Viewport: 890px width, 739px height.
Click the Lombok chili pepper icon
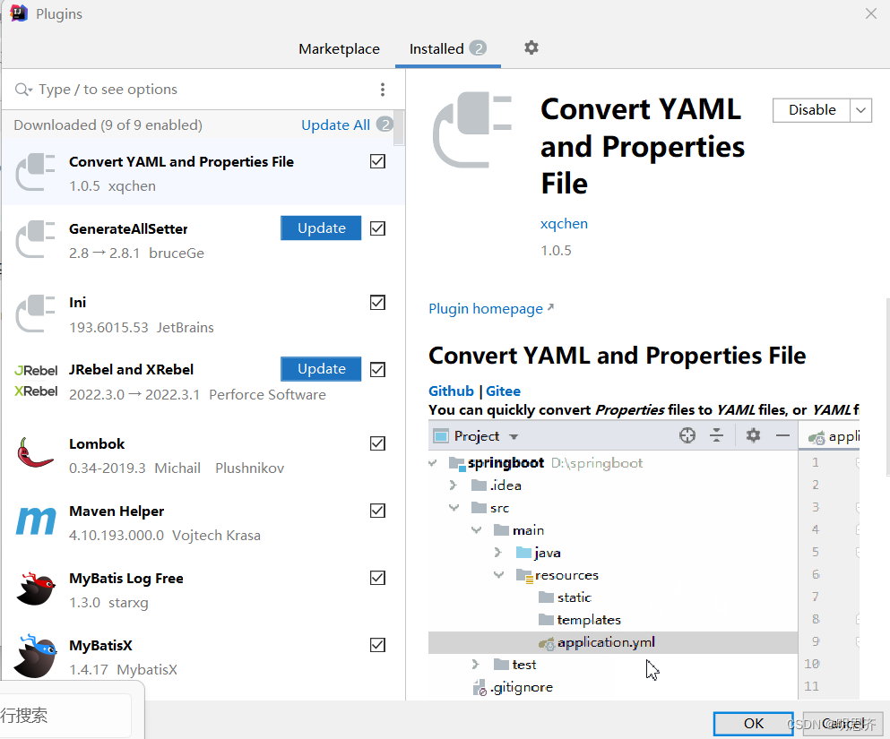[x=35, y=452]
